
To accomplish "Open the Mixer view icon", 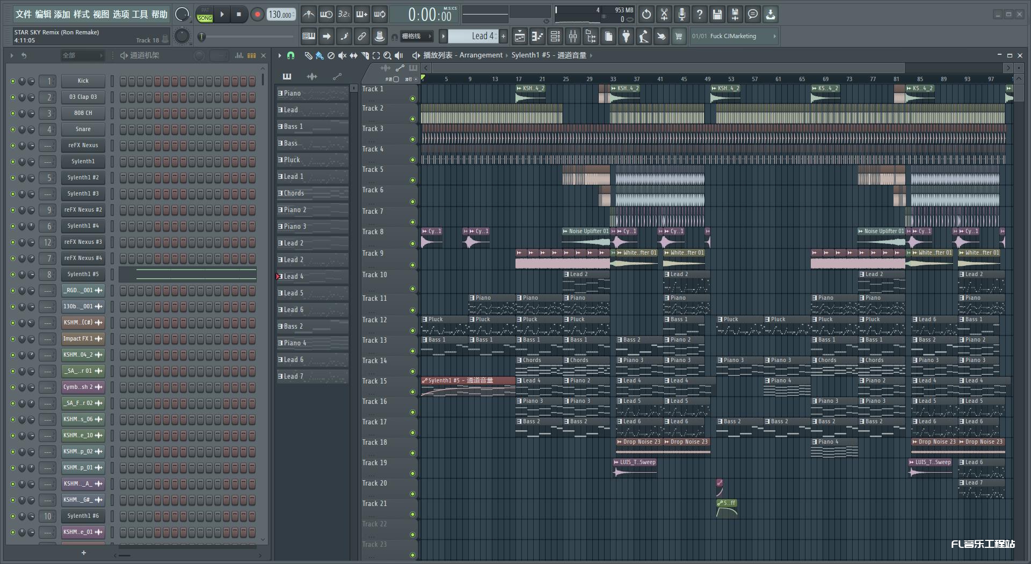I will click(573, 37).
